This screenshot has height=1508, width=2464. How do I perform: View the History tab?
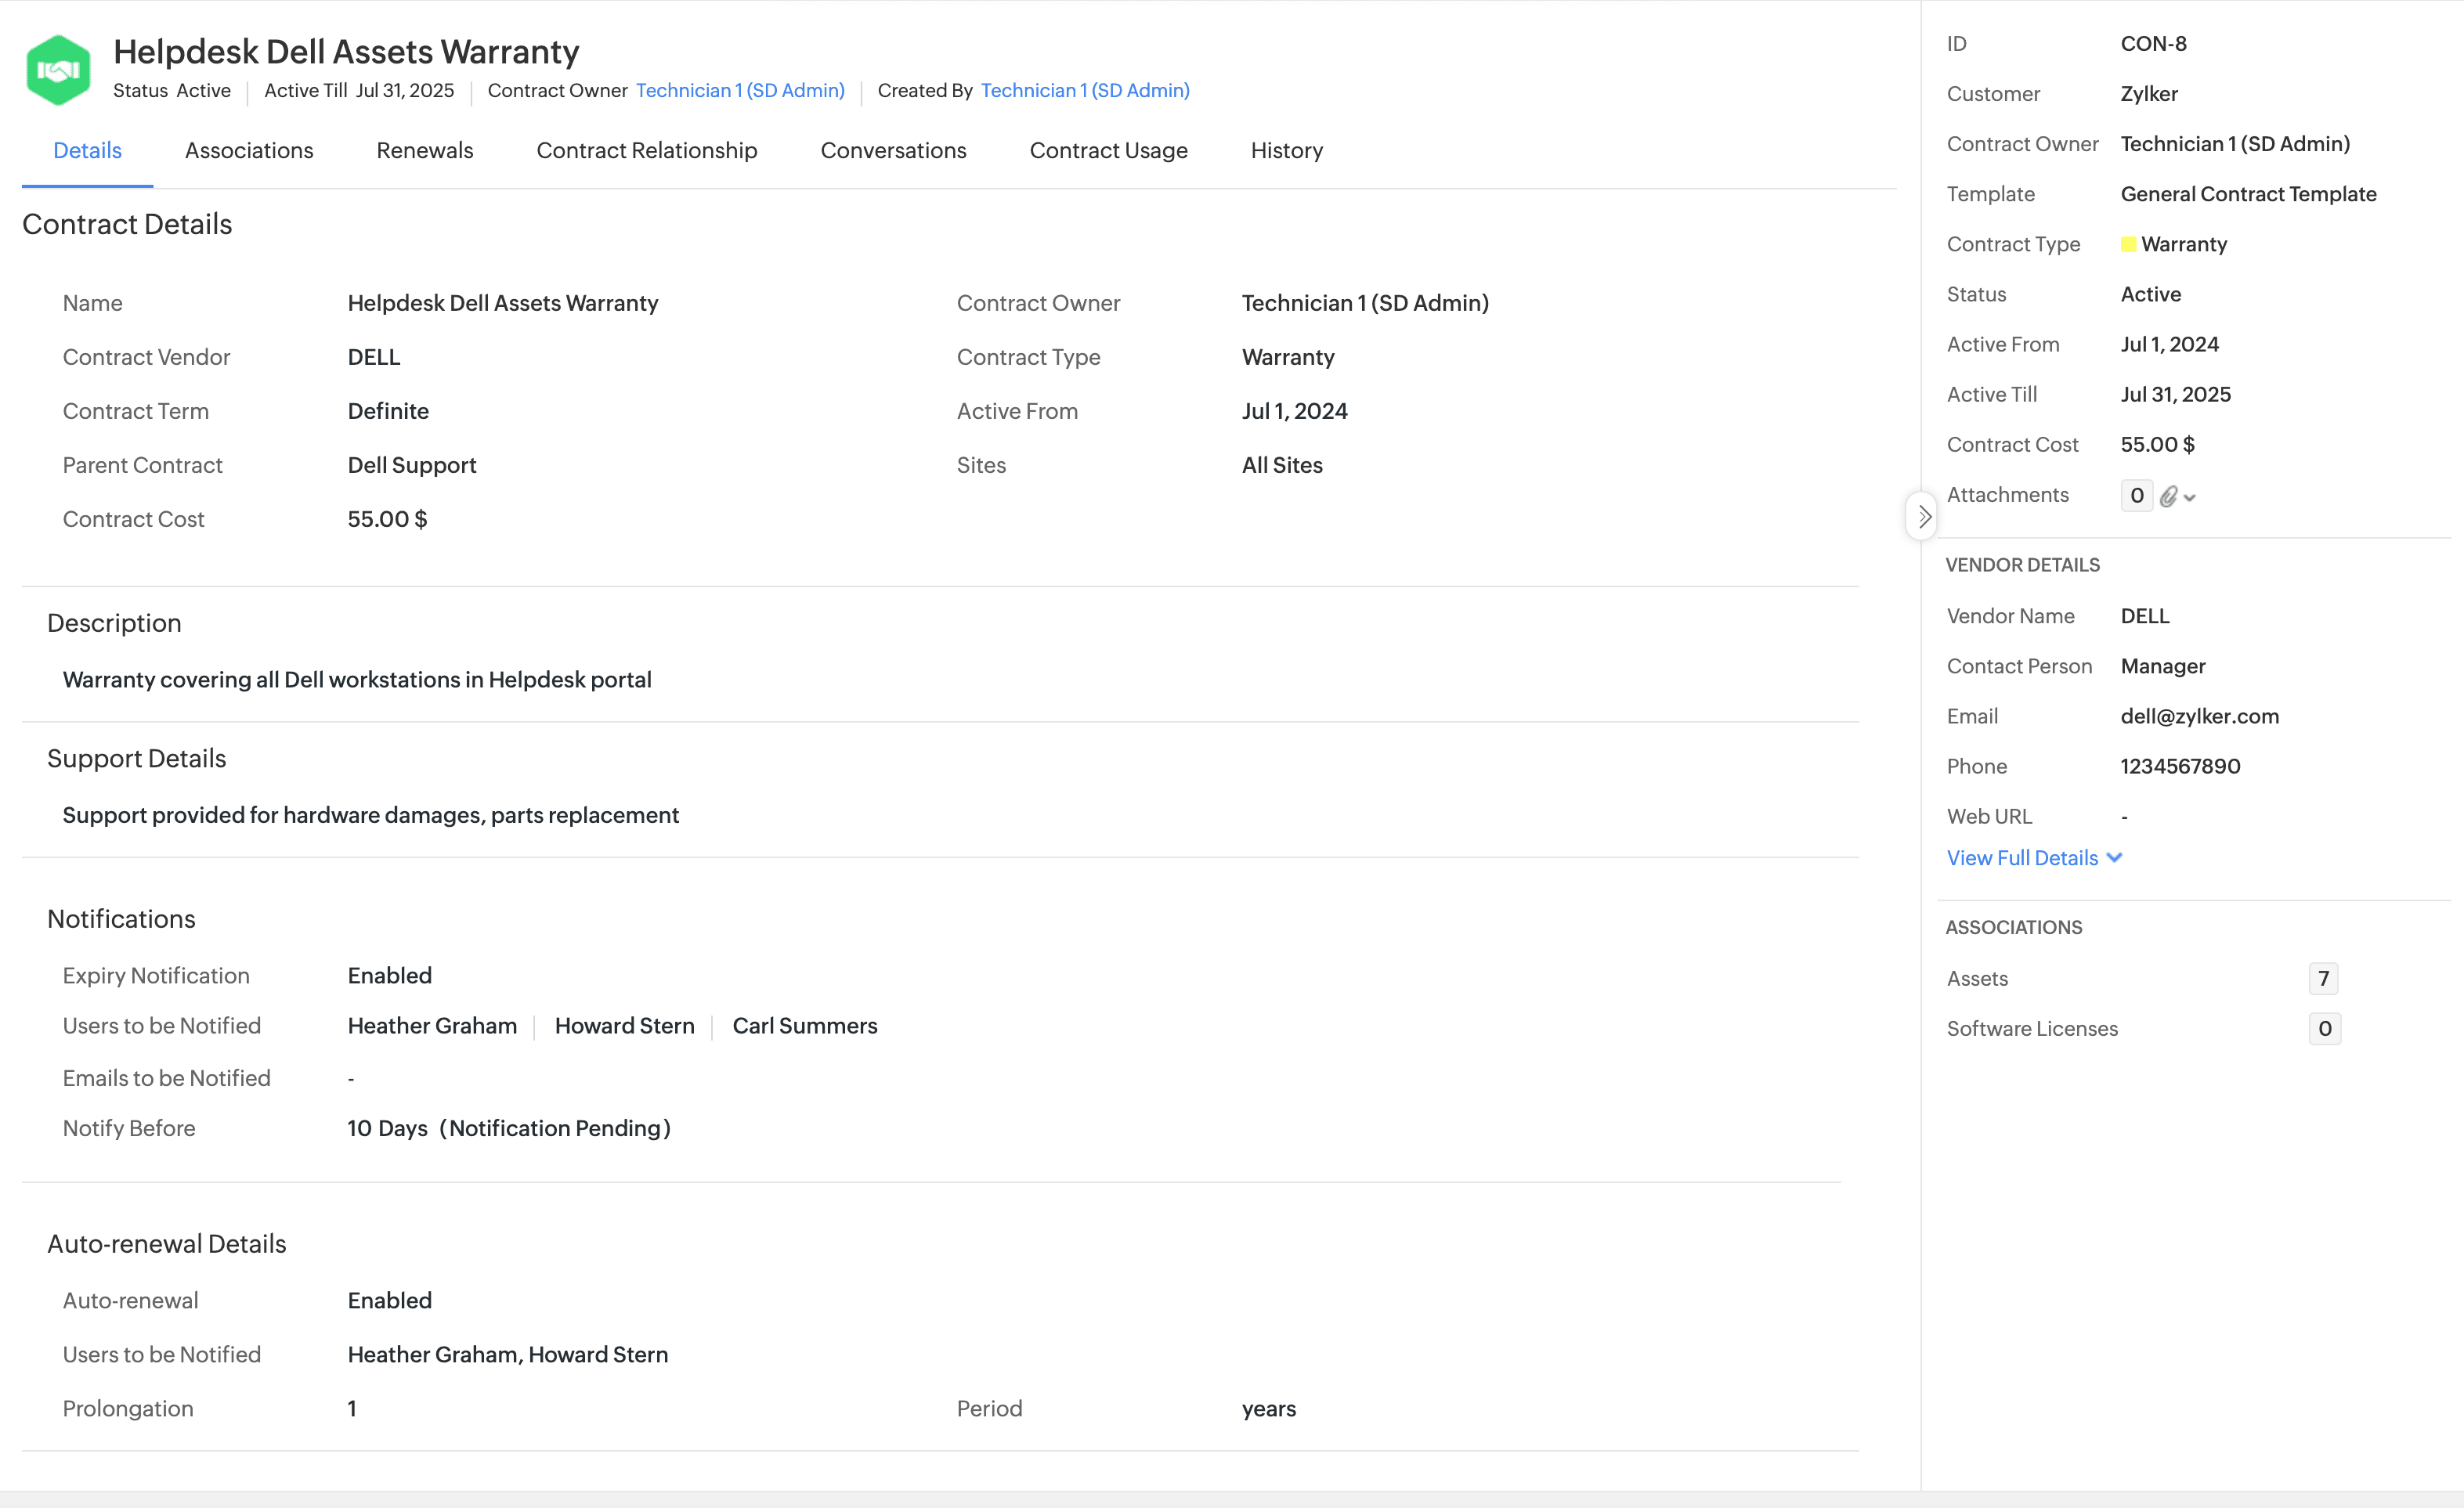click(1286, 150)
